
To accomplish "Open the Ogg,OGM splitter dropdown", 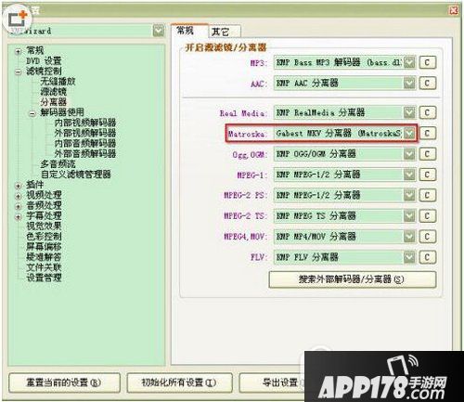I will pos(409,154).
